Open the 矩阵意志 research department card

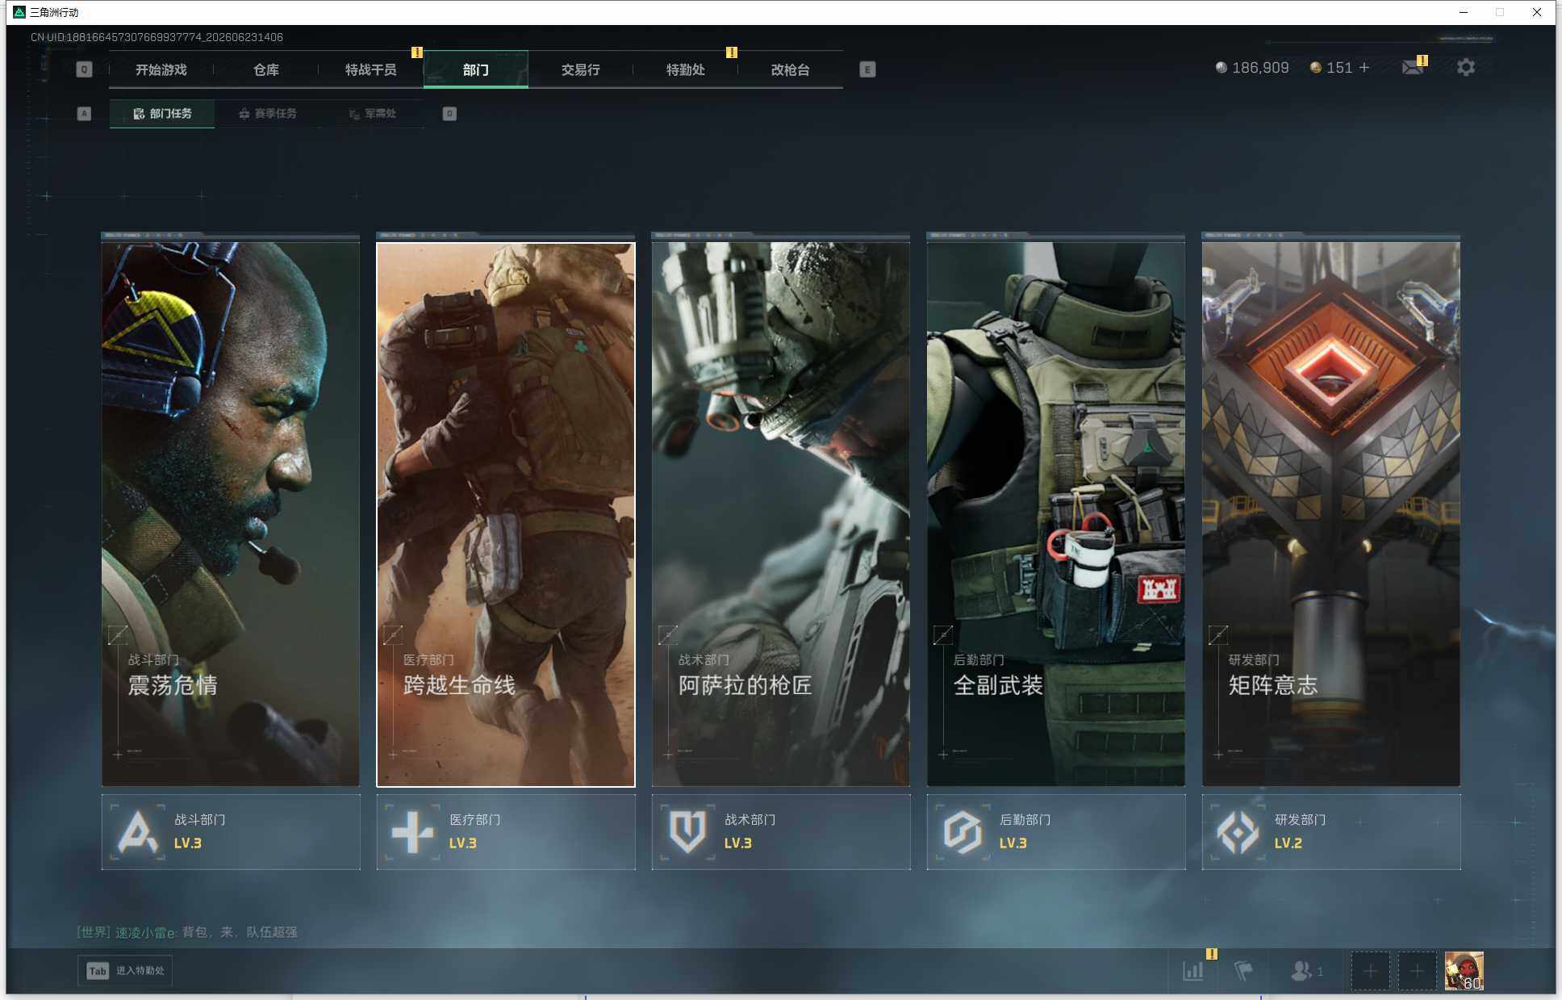1331,514
